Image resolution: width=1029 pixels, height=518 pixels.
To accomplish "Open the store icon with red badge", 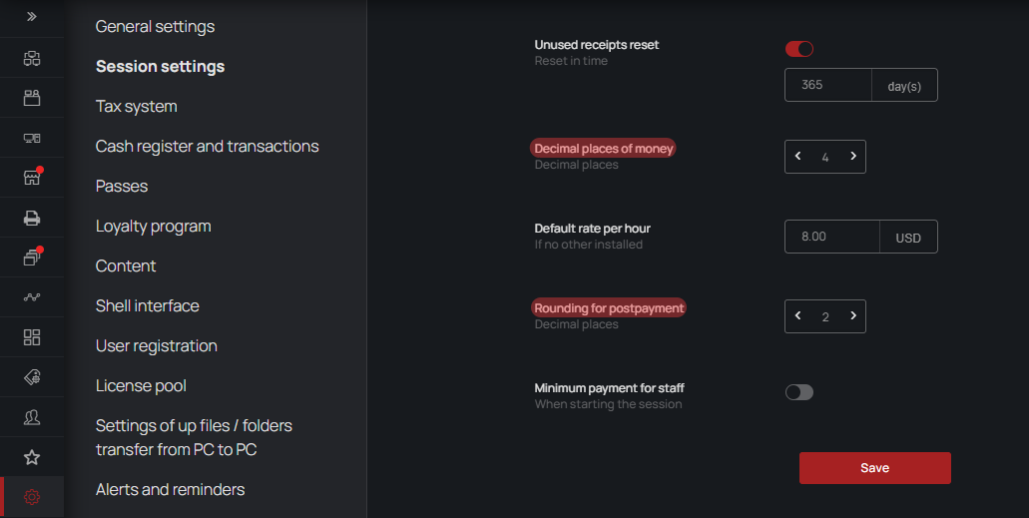I will [32, 178].
